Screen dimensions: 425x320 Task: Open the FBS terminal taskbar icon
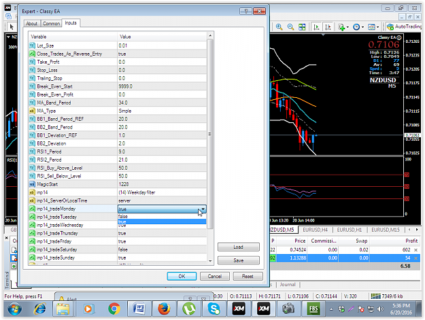click(313, 308)
